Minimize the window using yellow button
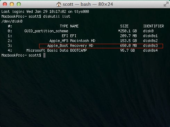This screenshot has height=127, width=170. (x=12, y=4)
